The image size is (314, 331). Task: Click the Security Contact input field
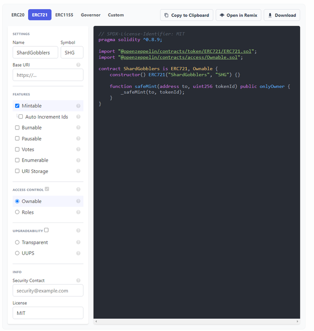click(48, 291)
